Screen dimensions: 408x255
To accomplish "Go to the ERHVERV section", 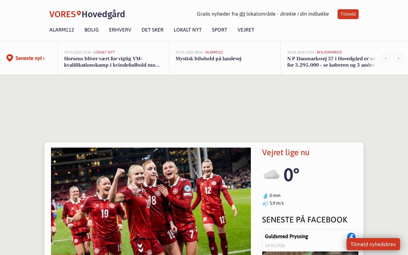I will (120, 30).
